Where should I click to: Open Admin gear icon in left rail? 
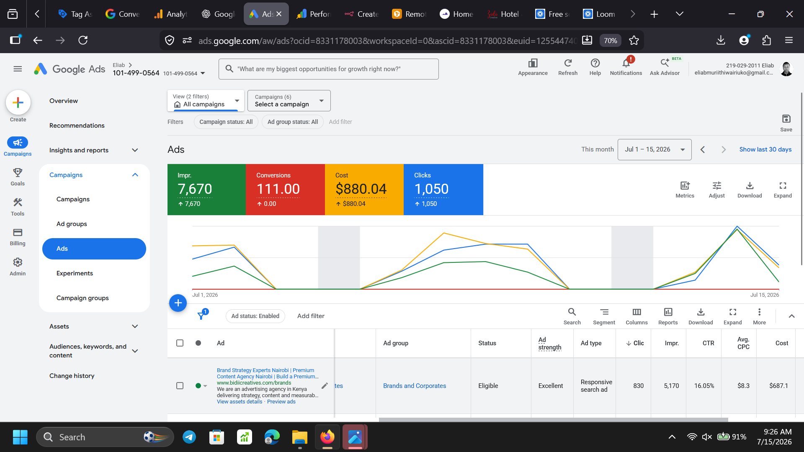[18, 262]
